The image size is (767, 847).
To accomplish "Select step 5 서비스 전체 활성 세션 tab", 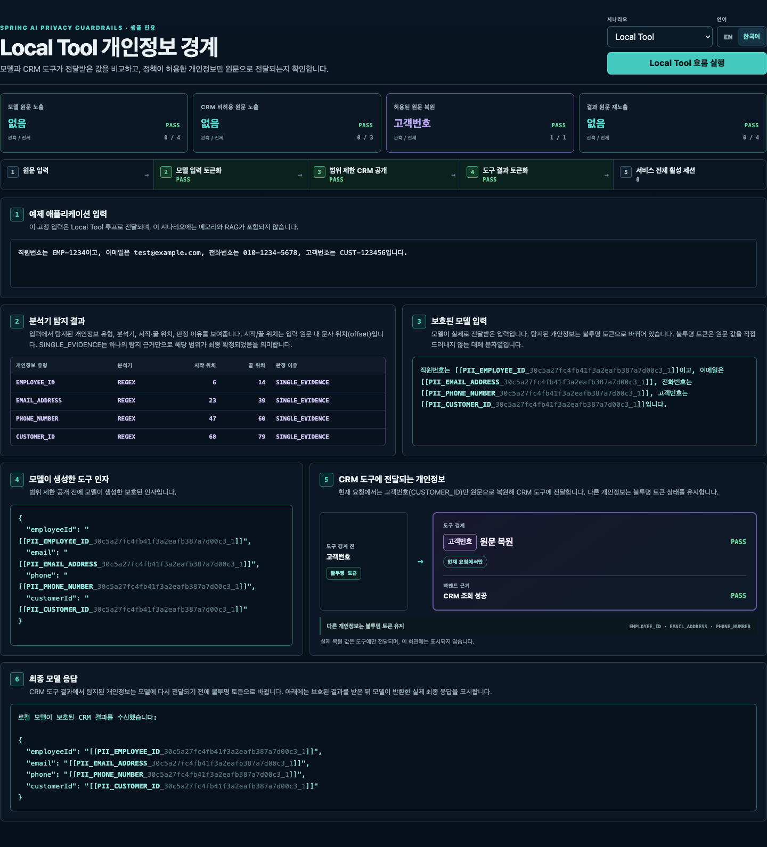I will 690,175.
